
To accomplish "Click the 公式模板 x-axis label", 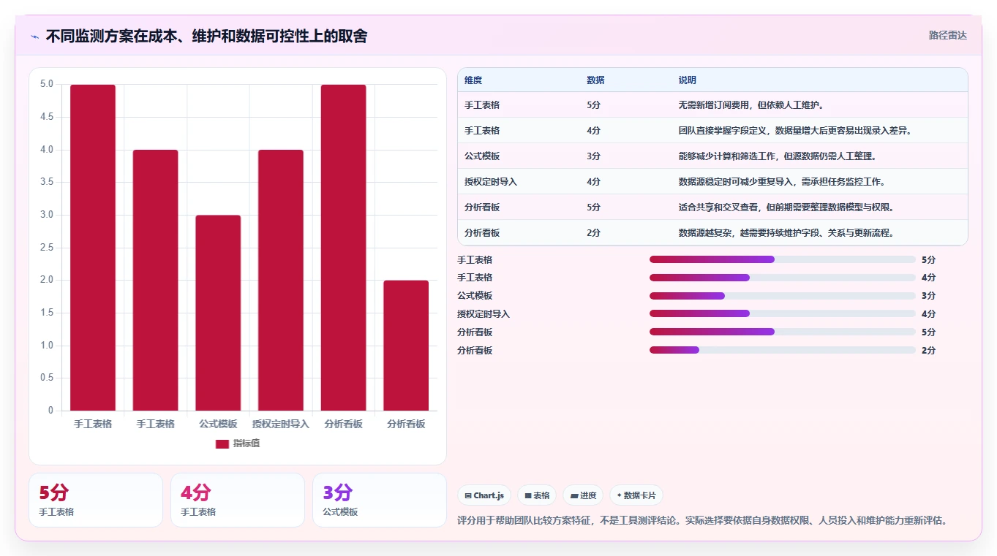I will point(218,424).
